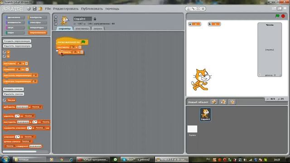Click value field of palette 'поставить' block

tap(26, 63)
